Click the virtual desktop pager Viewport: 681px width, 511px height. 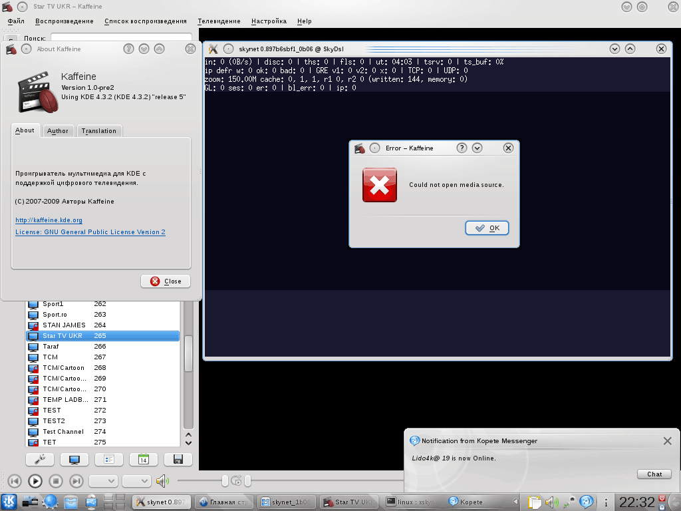click(114, 502)
